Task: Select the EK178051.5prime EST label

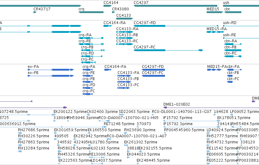Action: [x=234, y=118]
